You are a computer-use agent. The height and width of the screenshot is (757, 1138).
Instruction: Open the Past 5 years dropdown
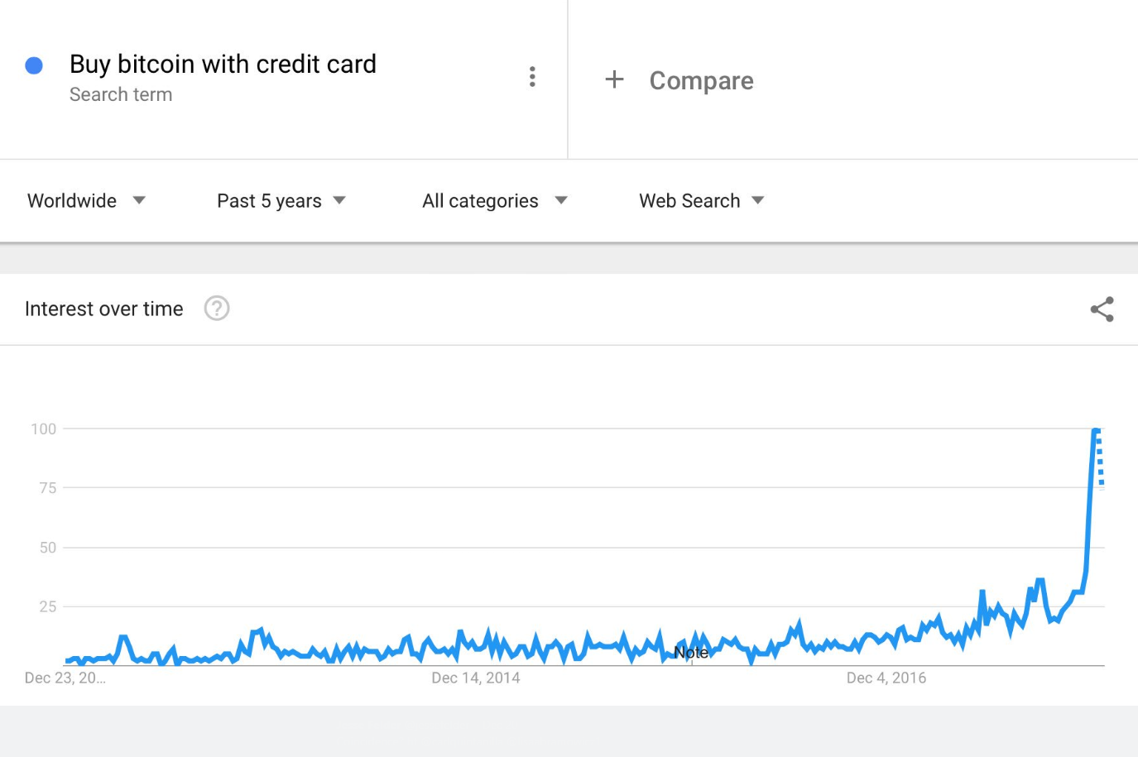(281, 201)
